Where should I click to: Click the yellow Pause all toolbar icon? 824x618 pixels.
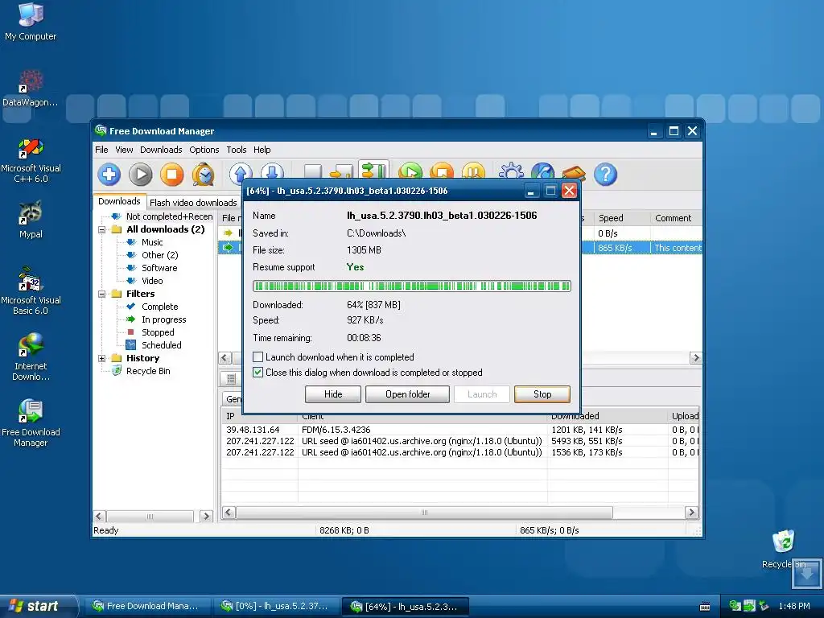coord(473,171)
